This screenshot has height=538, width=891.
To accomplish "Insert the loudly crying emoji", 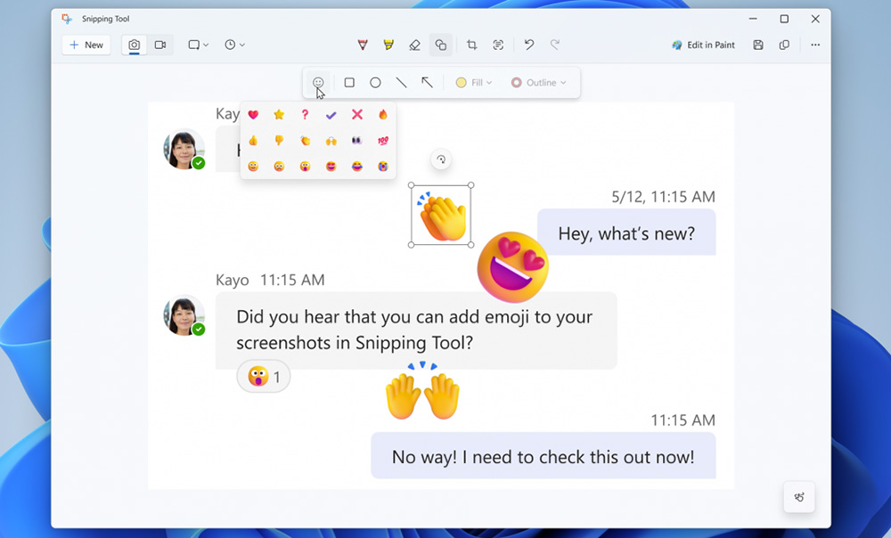I will coord(383,166).
